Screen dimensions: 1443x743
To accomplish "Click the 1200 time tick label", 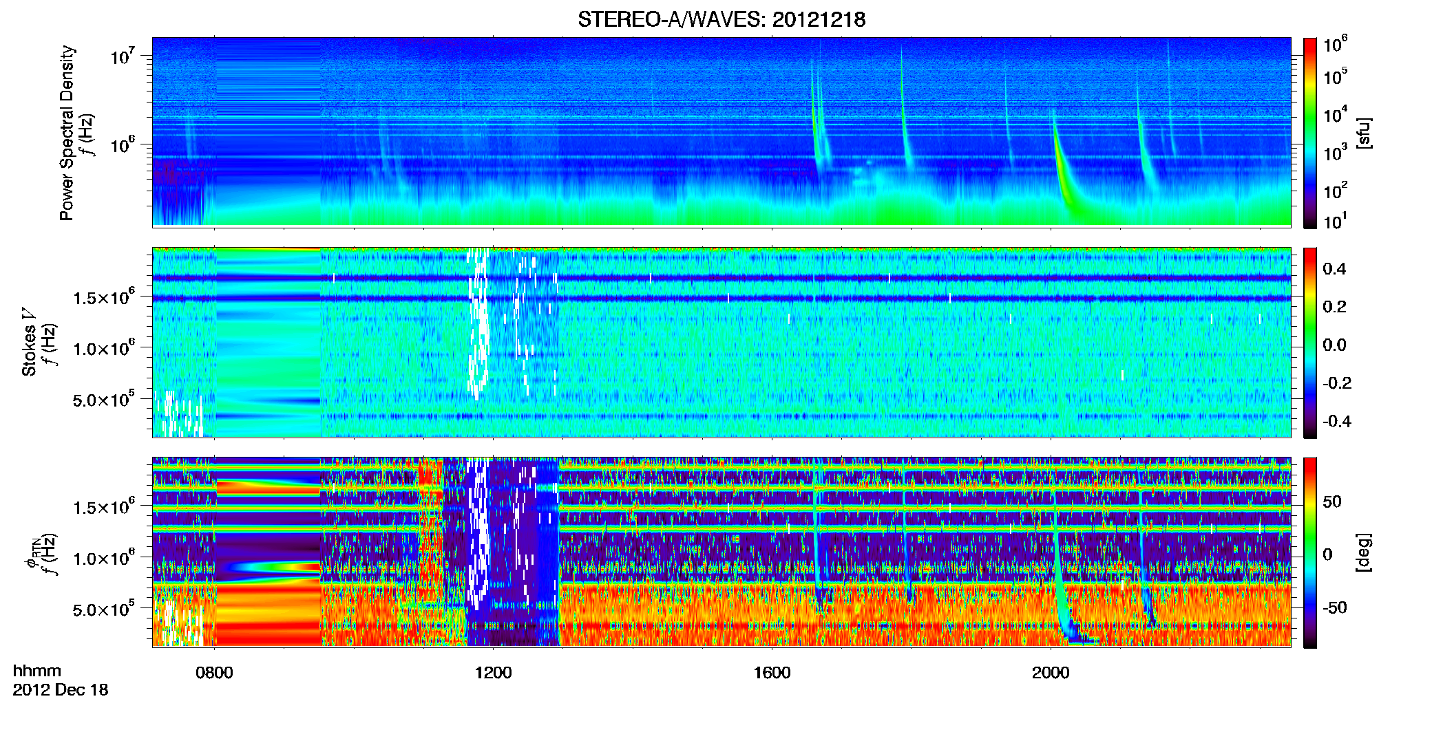I will tap(493, 673).
